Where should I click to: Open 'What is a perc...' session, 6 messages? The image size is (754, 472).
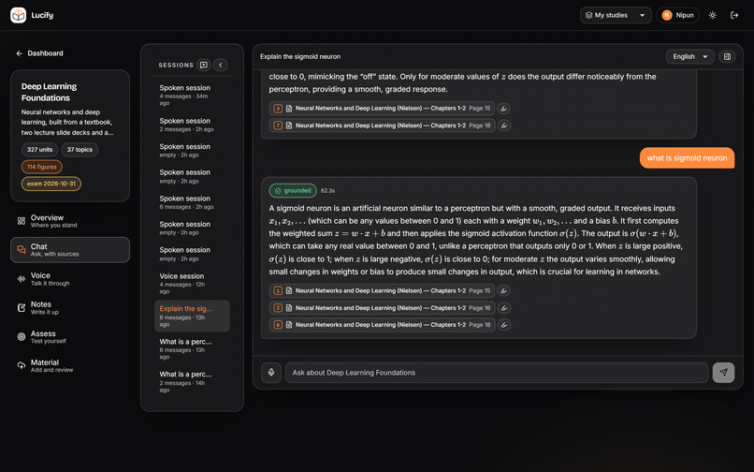[x=192, y=349]
